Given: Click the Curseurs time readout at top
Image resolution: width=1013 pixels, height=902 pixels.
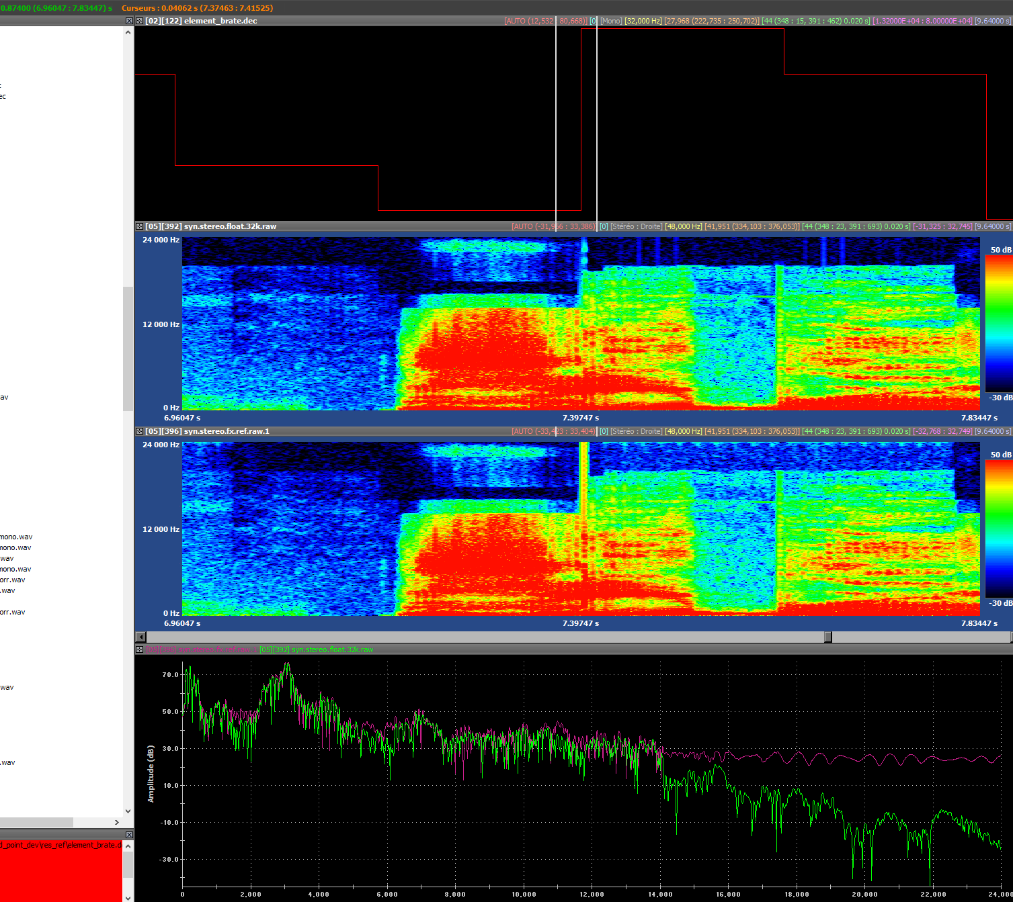Looking at the screenshot, I should pos(197,8).
